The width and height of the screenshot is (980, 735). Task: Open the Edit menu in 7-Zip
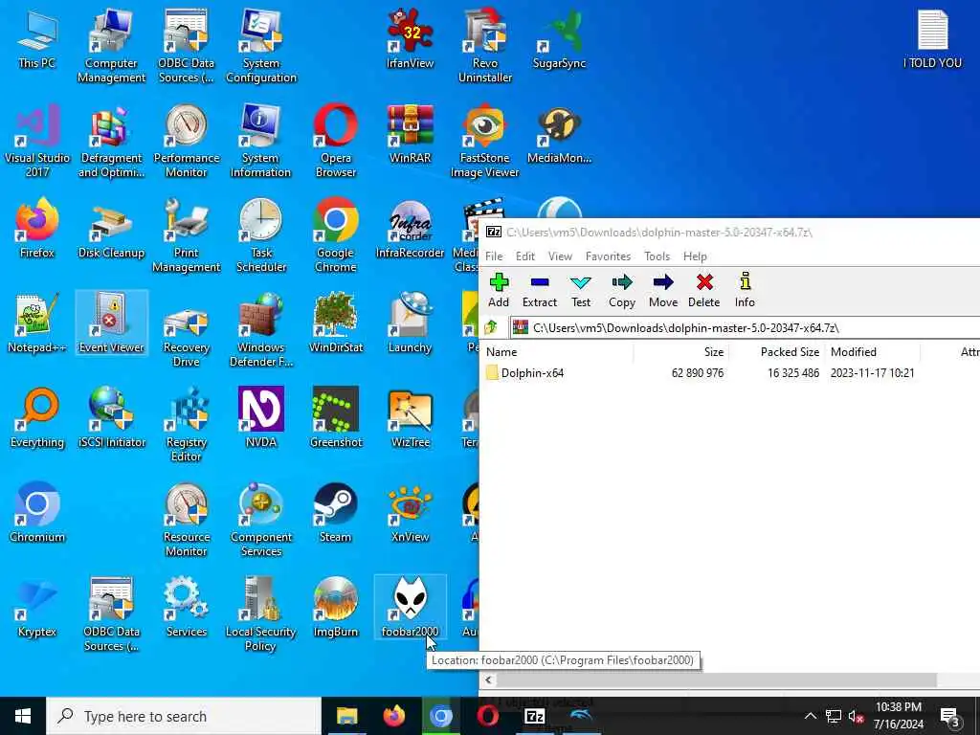pyautogui.click(x=525, y=256)
